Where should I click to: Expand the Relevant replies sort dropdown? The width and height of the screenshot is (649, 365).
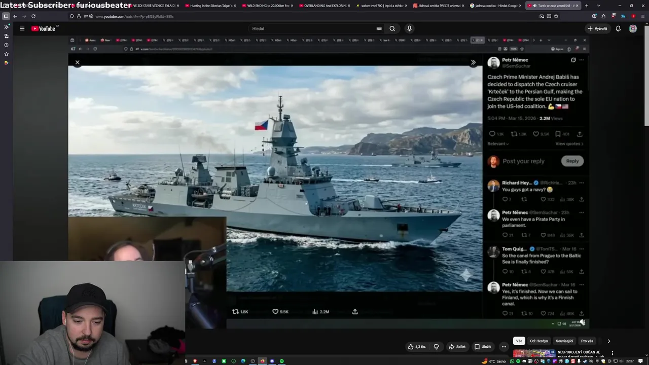(498, 143)
